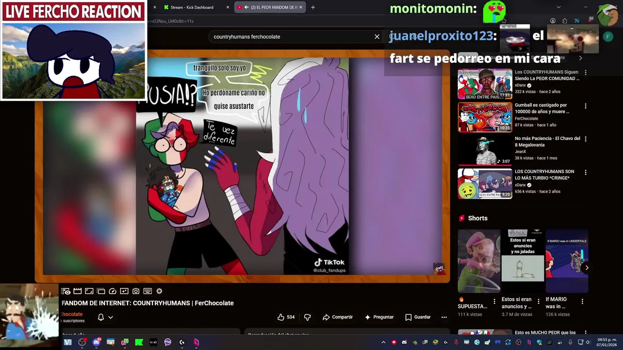The width and height of the screenshot is (623, 350).
Task: Open options for Estos si eran anuncios short
Action: pos(538,302)
